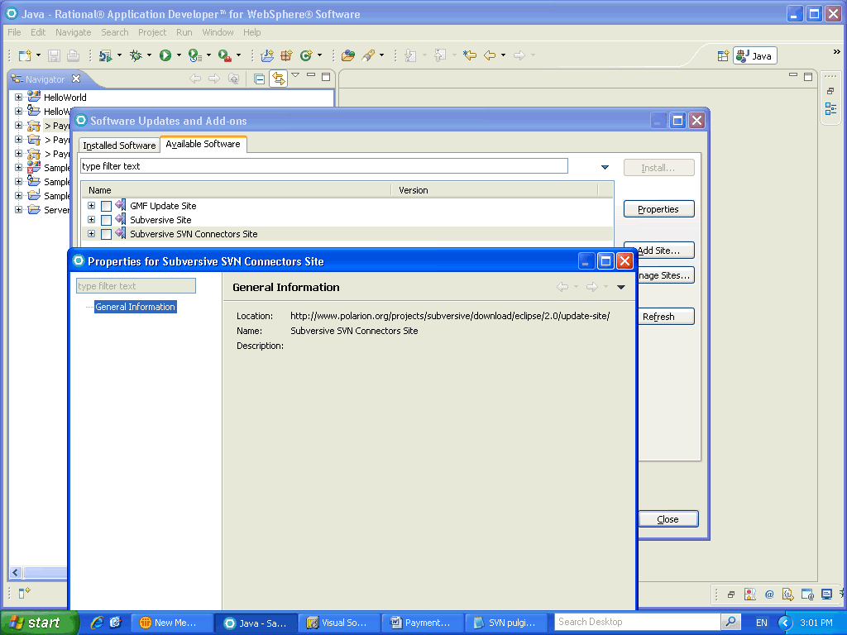This screenshot has width=847, height=635.
Task: Click the Profile toolbar icon
Action: point(106,55)
